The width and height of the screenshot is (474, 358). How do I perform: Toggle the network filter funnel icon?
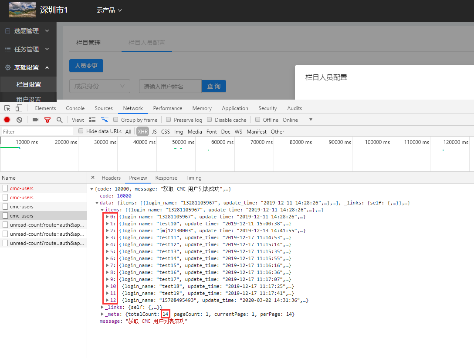coord(47,120)
